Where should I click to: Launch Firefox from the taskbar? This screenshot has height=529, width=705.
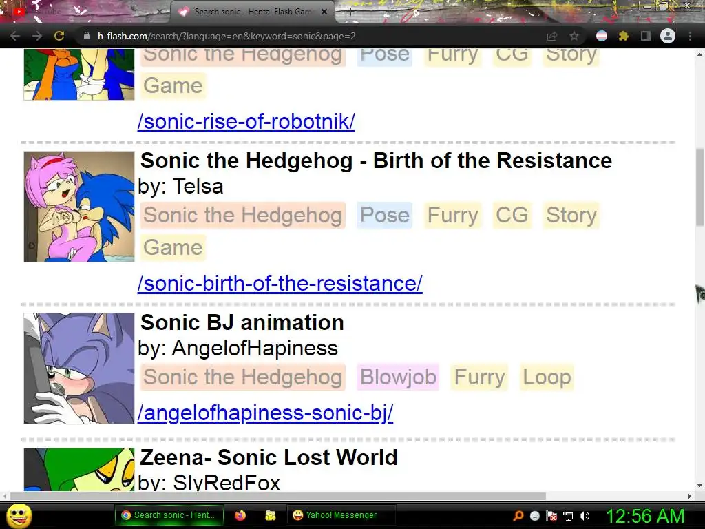pos(240,515)
